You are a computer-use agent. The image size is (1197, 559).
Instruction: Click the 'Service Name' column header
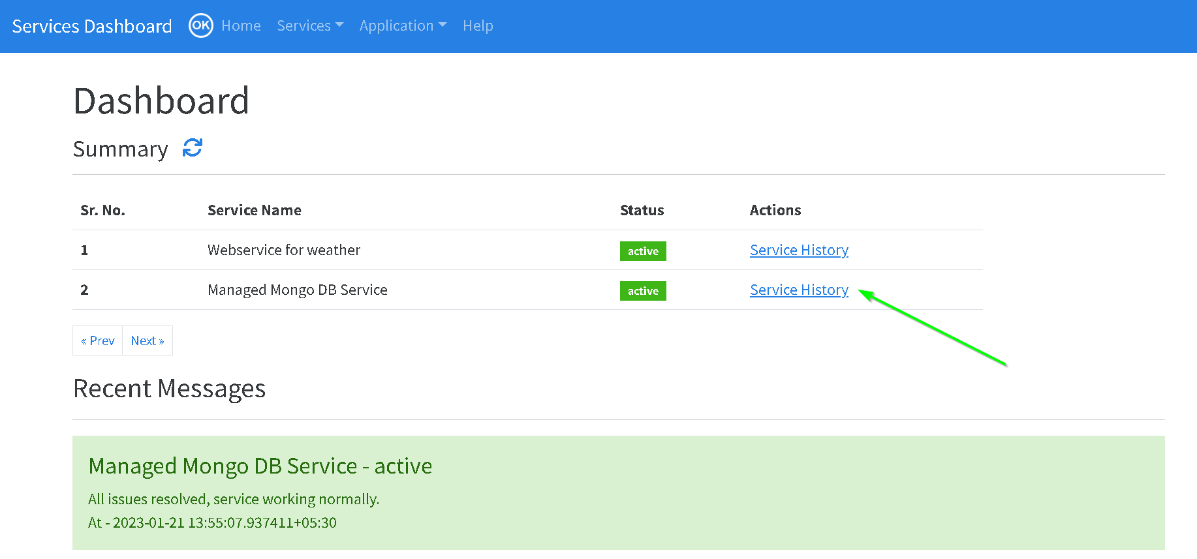(x=255, y=210)
